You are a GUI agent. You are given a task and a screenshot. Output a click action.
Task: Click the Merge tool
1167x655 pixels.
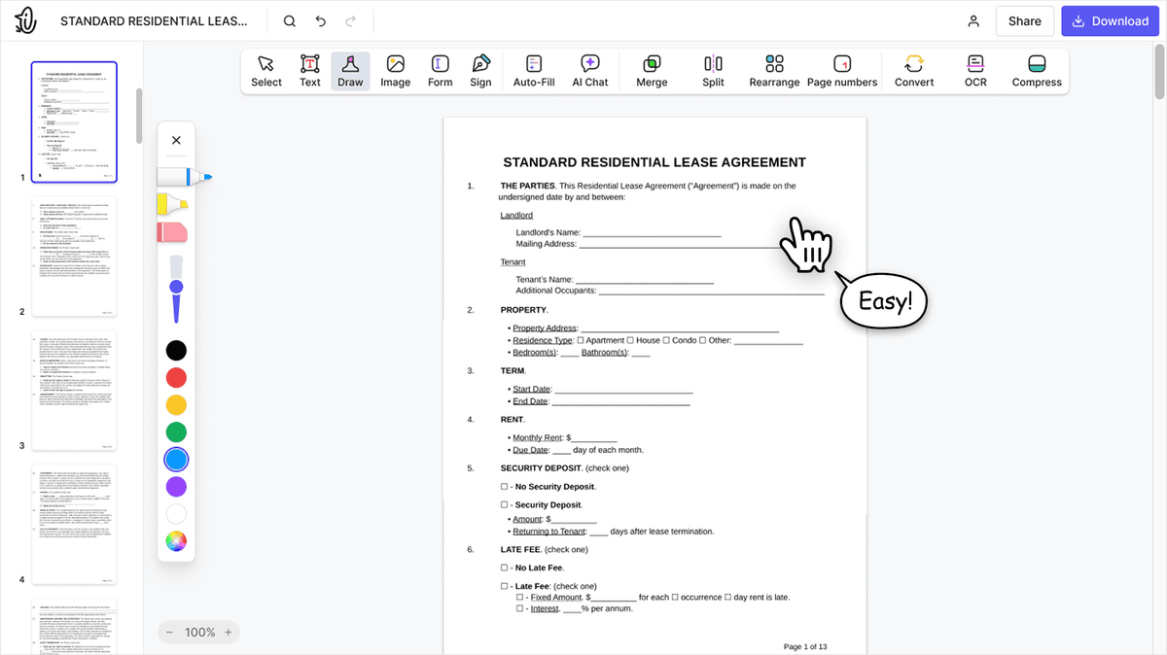(x=652, y=72)
